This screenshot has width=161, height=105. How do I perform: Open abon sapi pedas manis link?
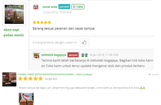14,32
